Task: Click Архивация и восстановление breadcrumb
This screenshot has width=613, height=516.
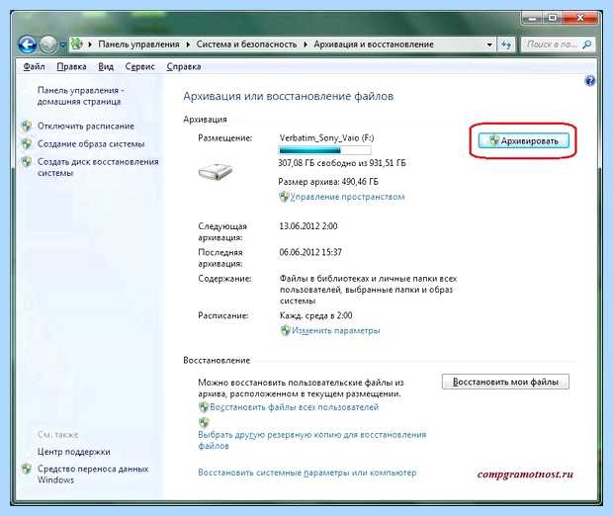Action: (x=374, y=44)
